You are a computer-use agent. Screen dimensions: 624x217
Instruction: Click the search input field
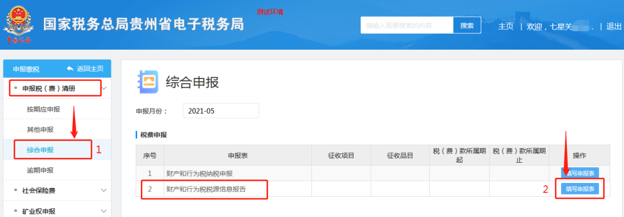coord(407,25)
